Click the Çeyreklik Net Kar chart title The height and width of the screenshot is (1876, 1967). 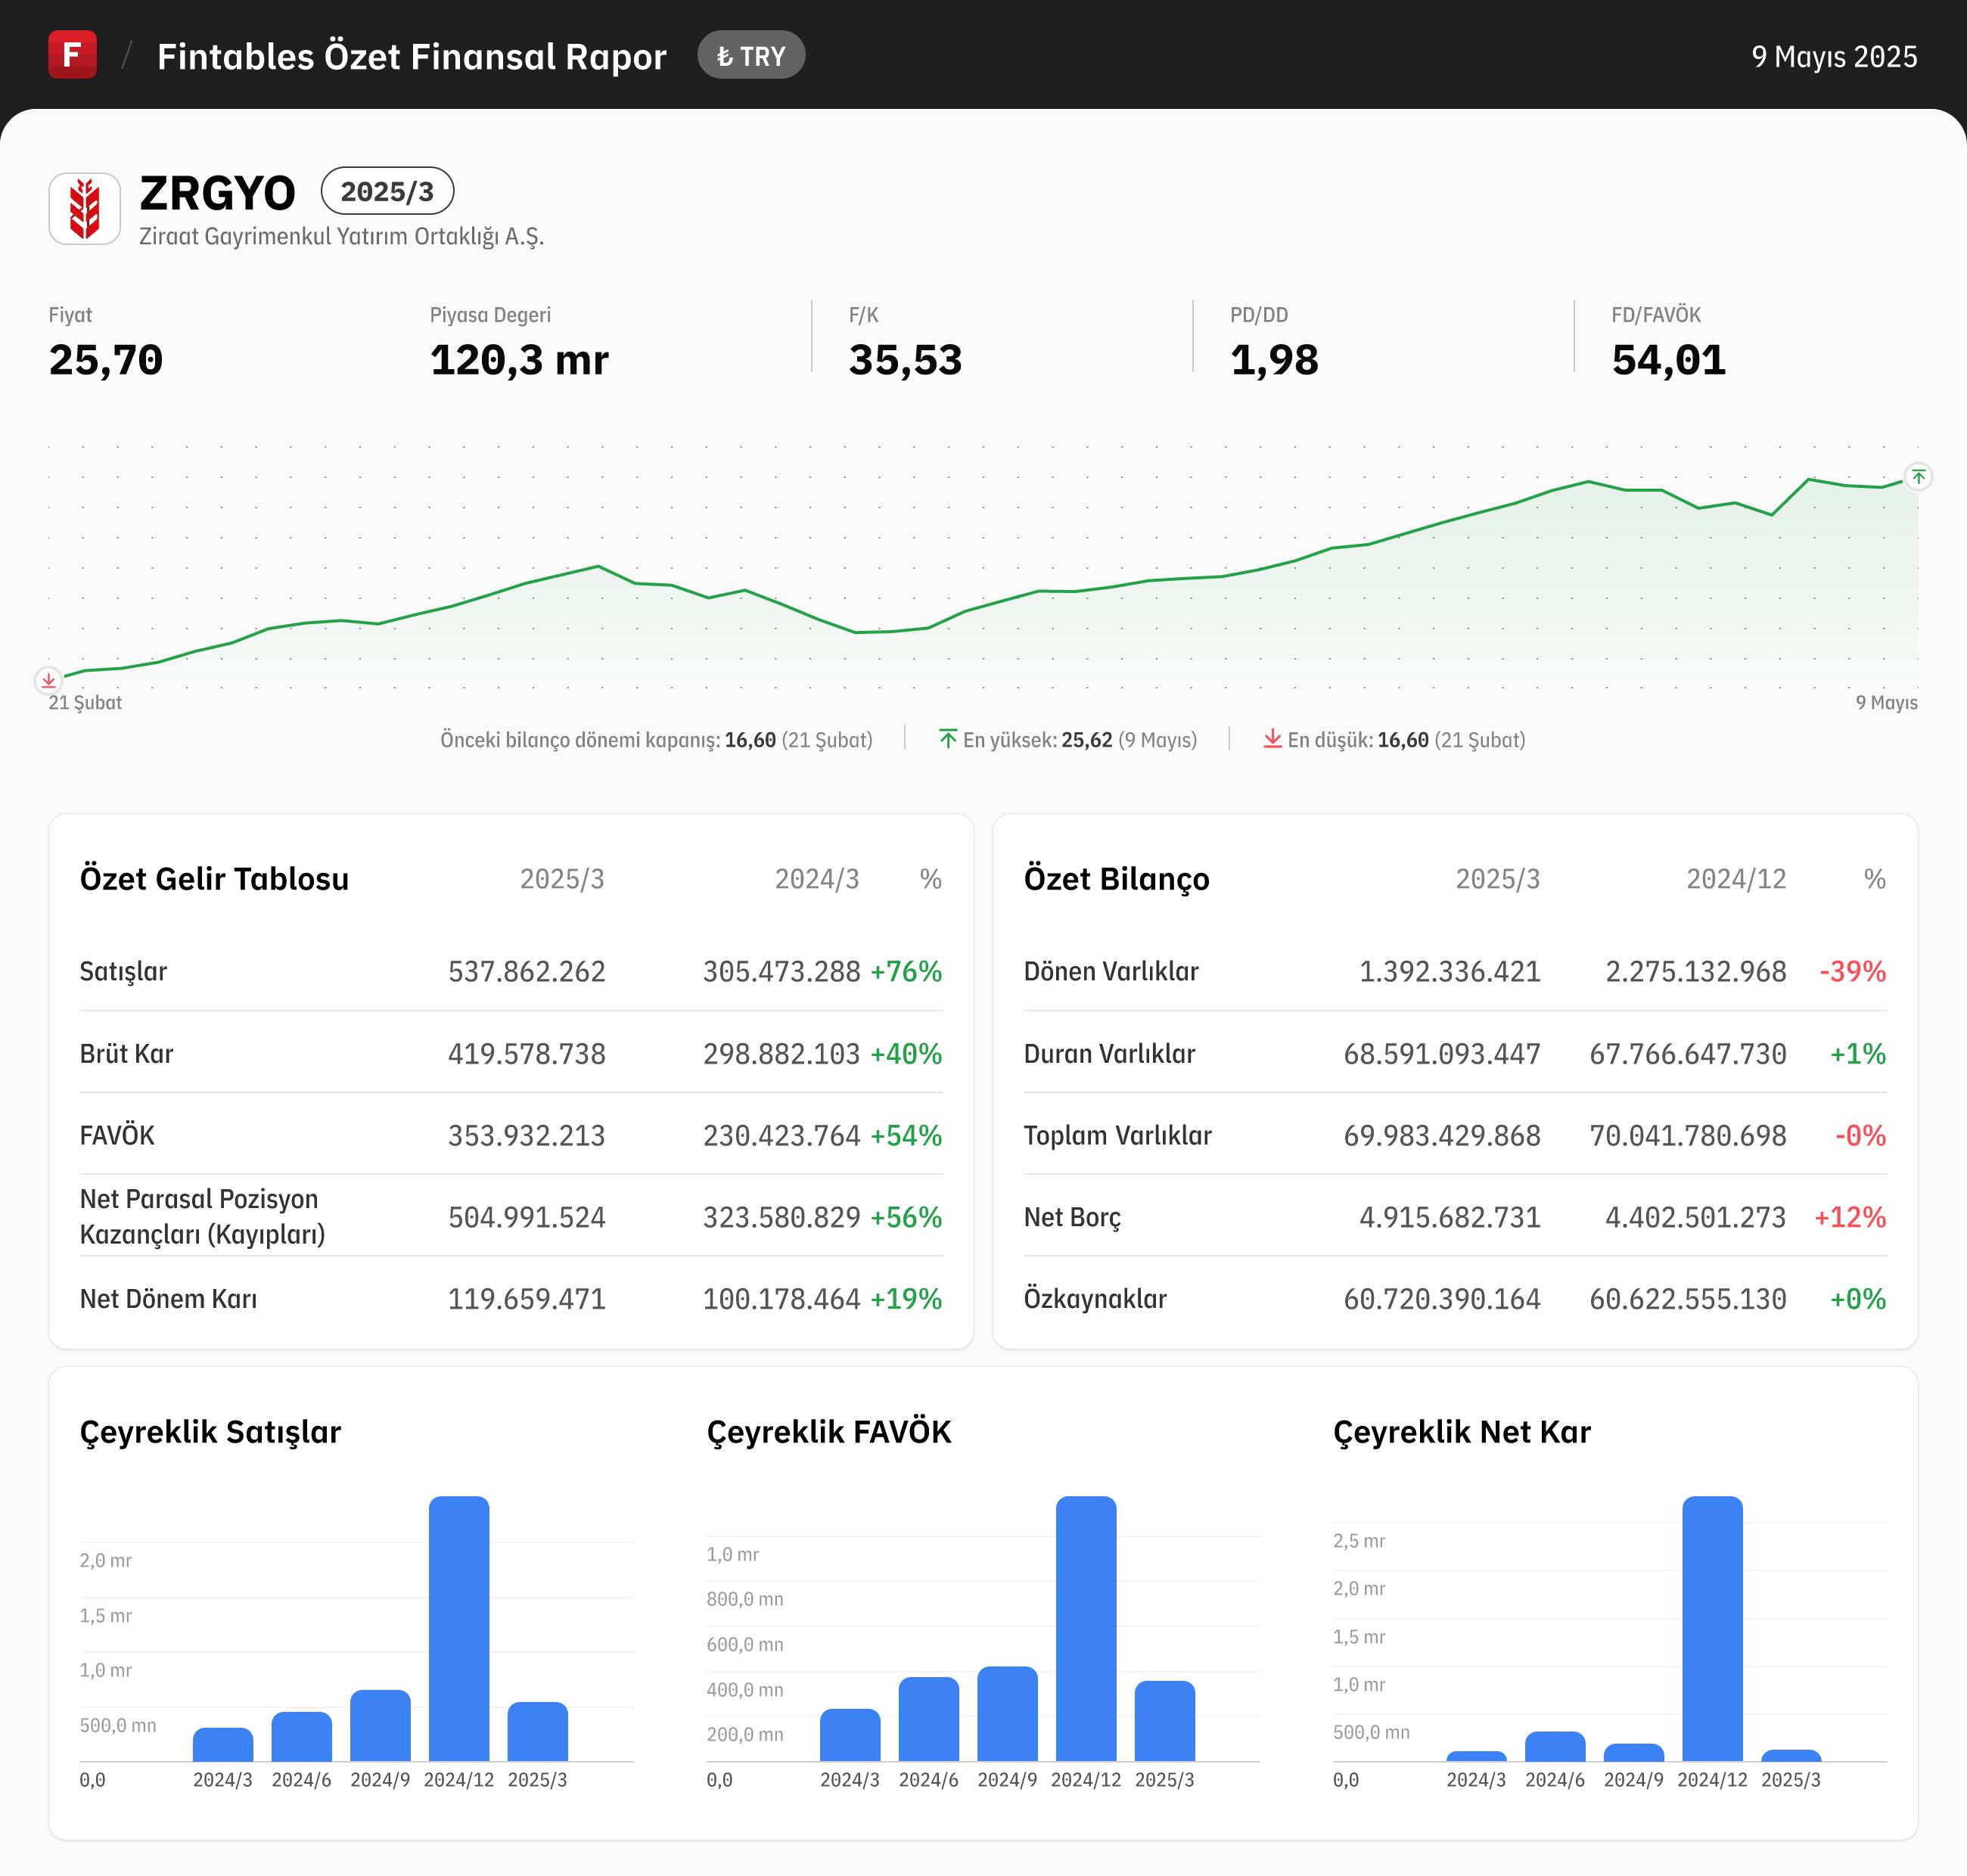pyautogui.click(x=1461, y=1432)
